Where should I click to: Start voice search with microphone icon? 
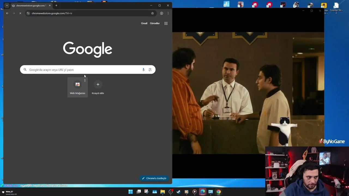point(143,70)
